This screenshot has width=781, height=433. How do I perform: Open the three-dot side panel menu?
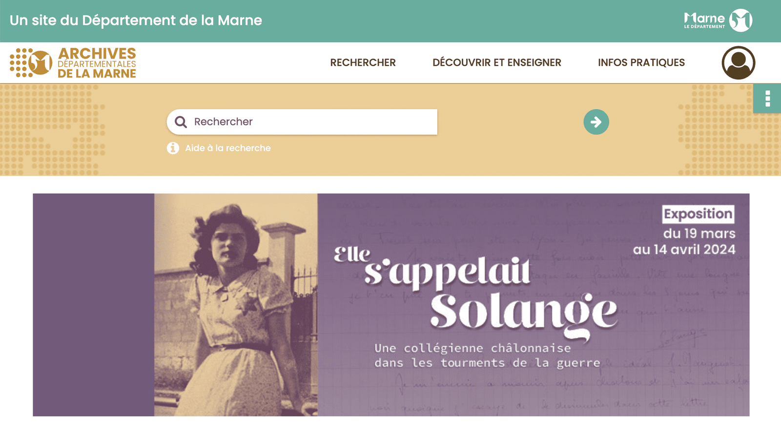[x=767, y=98]
